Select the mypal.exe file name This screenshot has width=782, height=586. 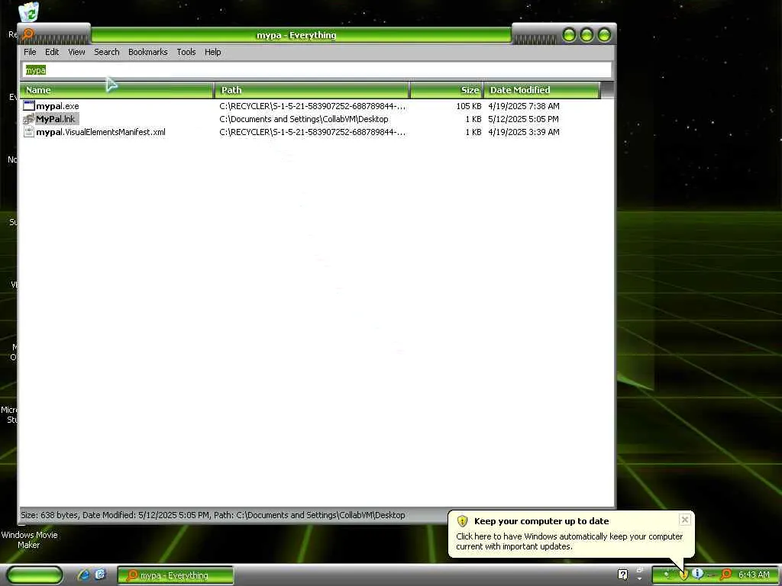[x=57, y=106]
